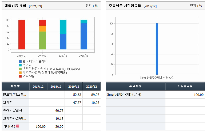Click the orange segment of 2018/12 bar

coord(42,29)
